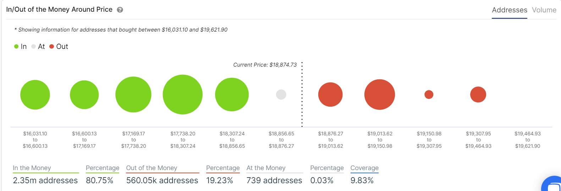
Task: Toggle the red 'Out' legend item
Action: [x=59, y=46]
